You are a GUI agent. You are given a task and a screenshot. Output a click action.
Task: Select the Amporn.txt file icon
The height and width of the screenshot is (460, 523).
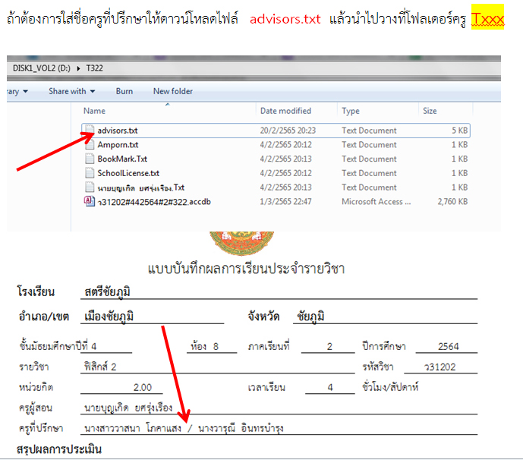coord(90,144)
